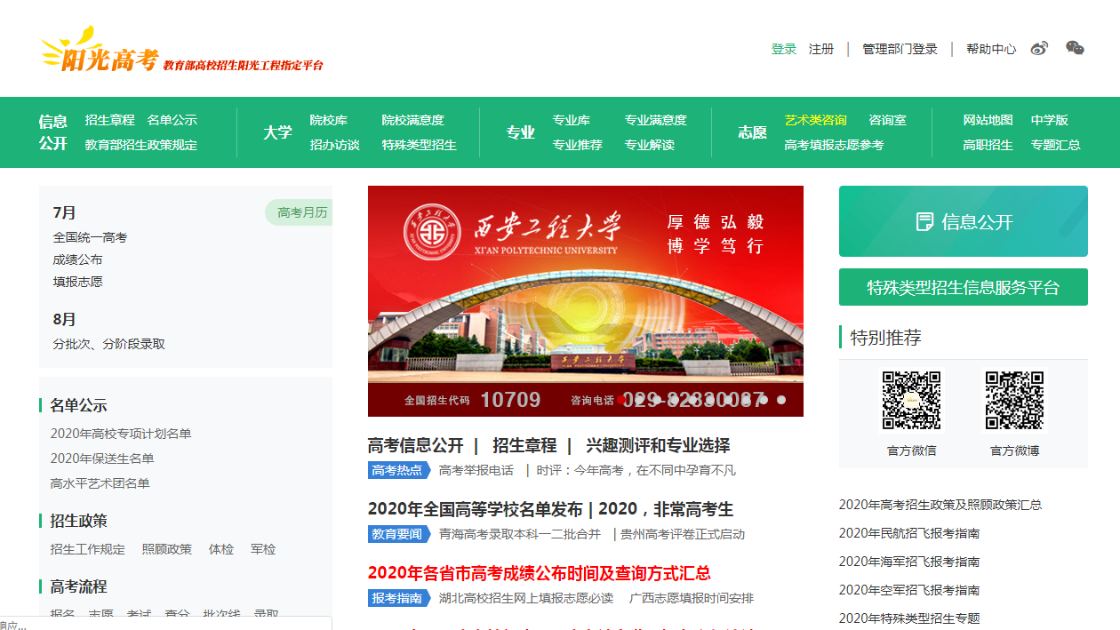Screen dimensions: 1120x630
Task: Open 专业推荐 nav item
Action: 578,145
